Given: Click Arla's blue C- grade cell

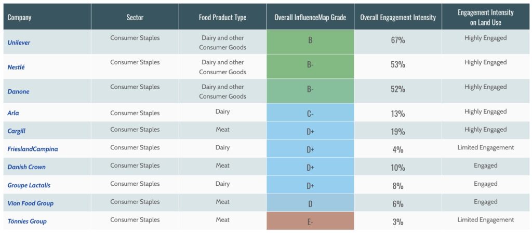Looking at the screenshot, I should click(310, 113).
